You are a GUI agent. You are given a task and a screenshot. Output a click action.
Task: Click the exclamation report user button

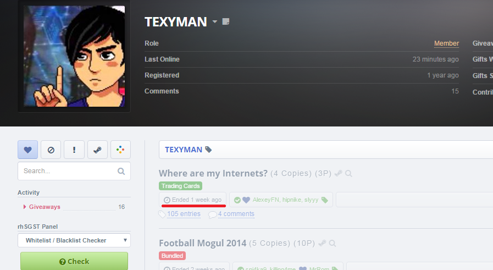[74, 150]
